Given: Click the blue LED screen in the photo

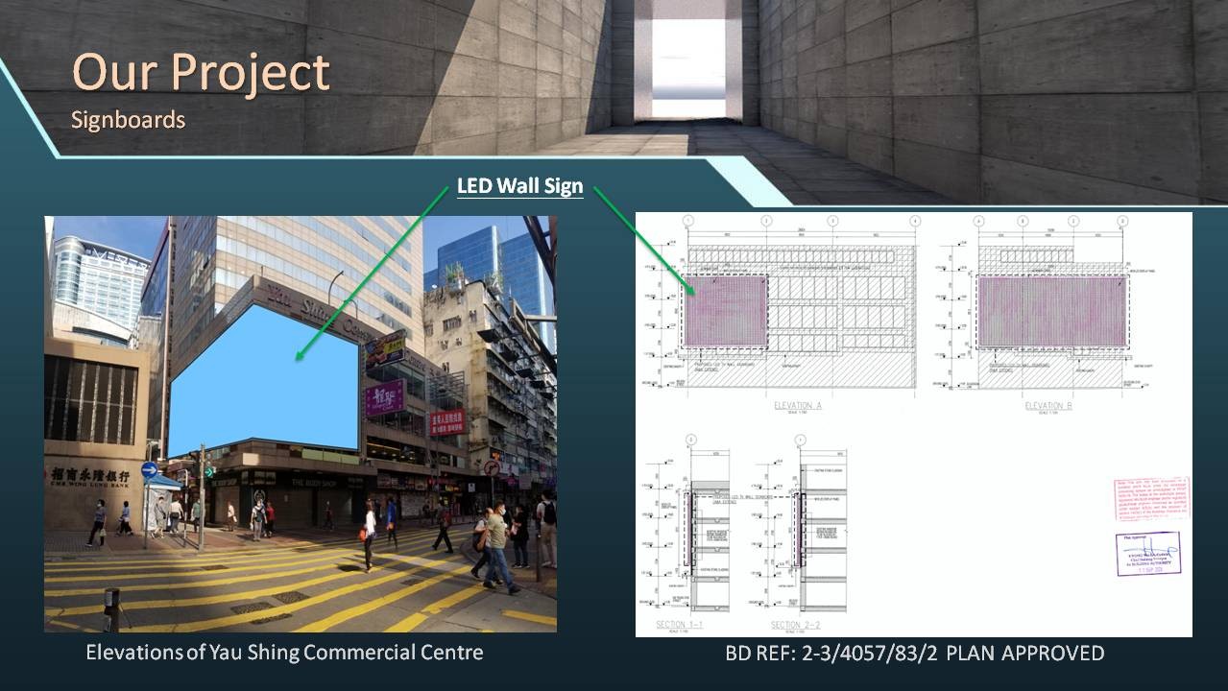Looking at the screenshot, I should (x=264, y=379).
